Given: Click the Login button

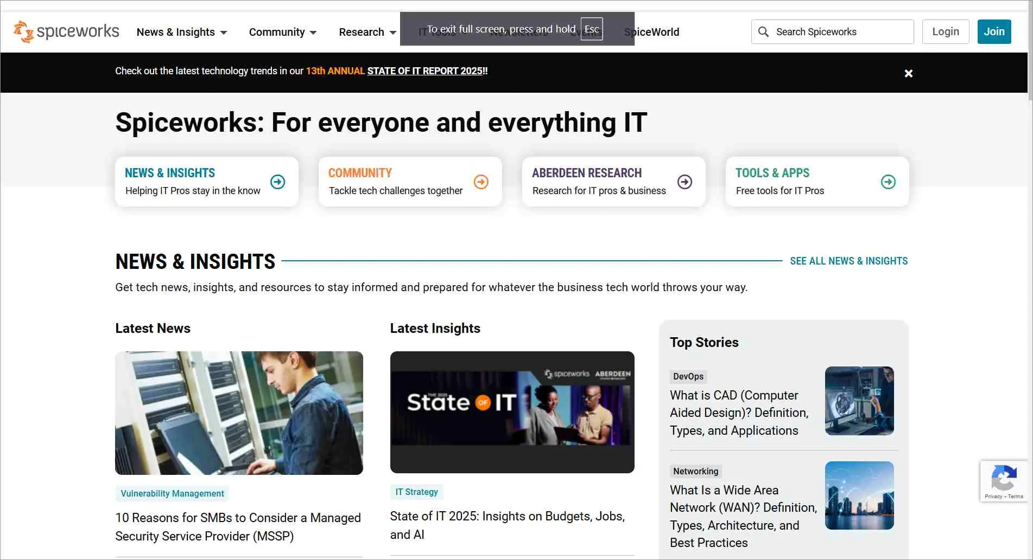Looking at the screenshot, I should point(945,31).
